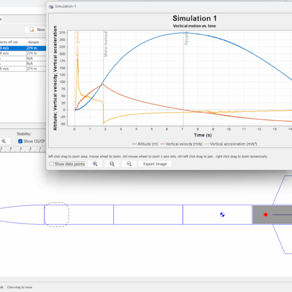292x292 pixels.
Task: Click the Time (s) axis label
Action: (x=203, y=135)
